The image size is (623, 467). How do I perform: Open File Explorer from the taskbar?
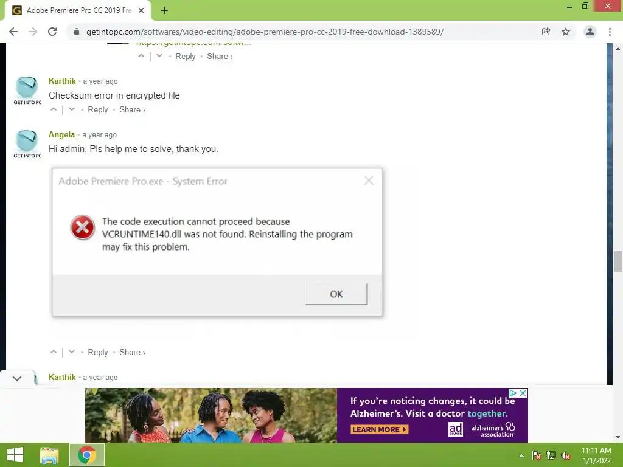(49, 455)
